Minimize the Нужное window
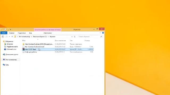The image size is (170, 95). [94, 29]
